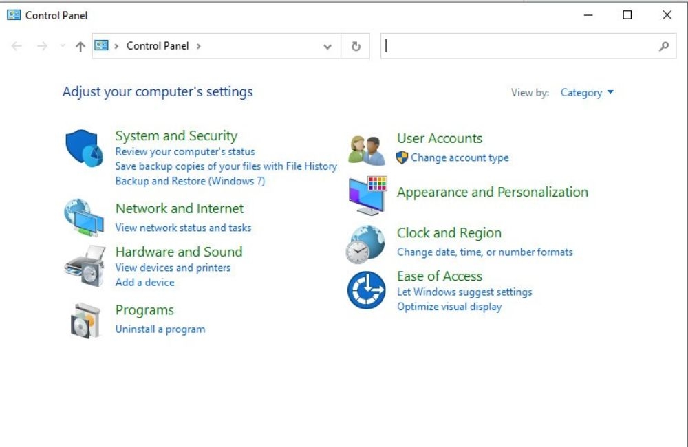Click the User Accounts people icon
The height and width of the screenshot is (447, 688).
367,151
